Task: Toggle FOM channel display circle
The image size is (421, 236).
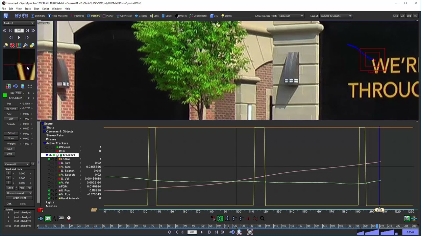Action: click(49, 187)
